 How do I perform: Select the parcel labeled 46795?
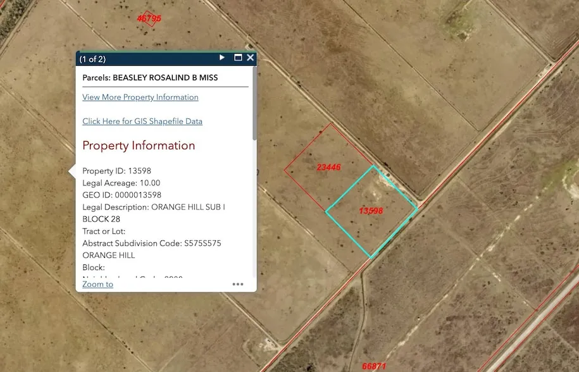click(x=149, y=18)
